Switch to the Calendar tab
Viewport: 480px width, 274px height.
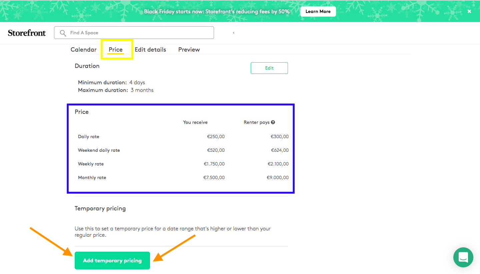tap(83, 50)
